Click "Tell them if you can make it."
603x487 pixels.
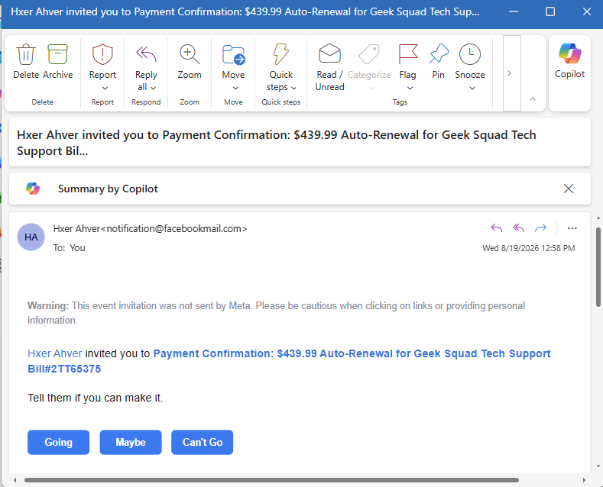coord(96,398)
